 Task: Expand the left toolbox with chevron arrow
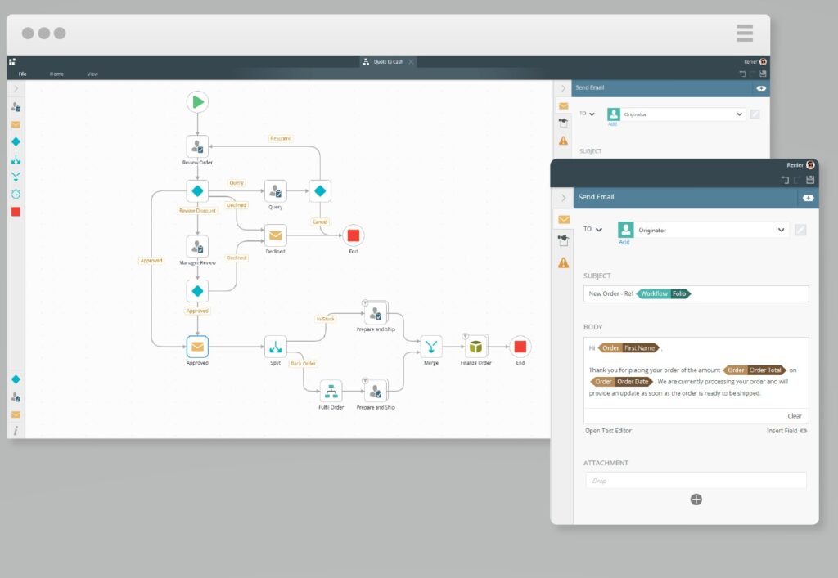16,88
